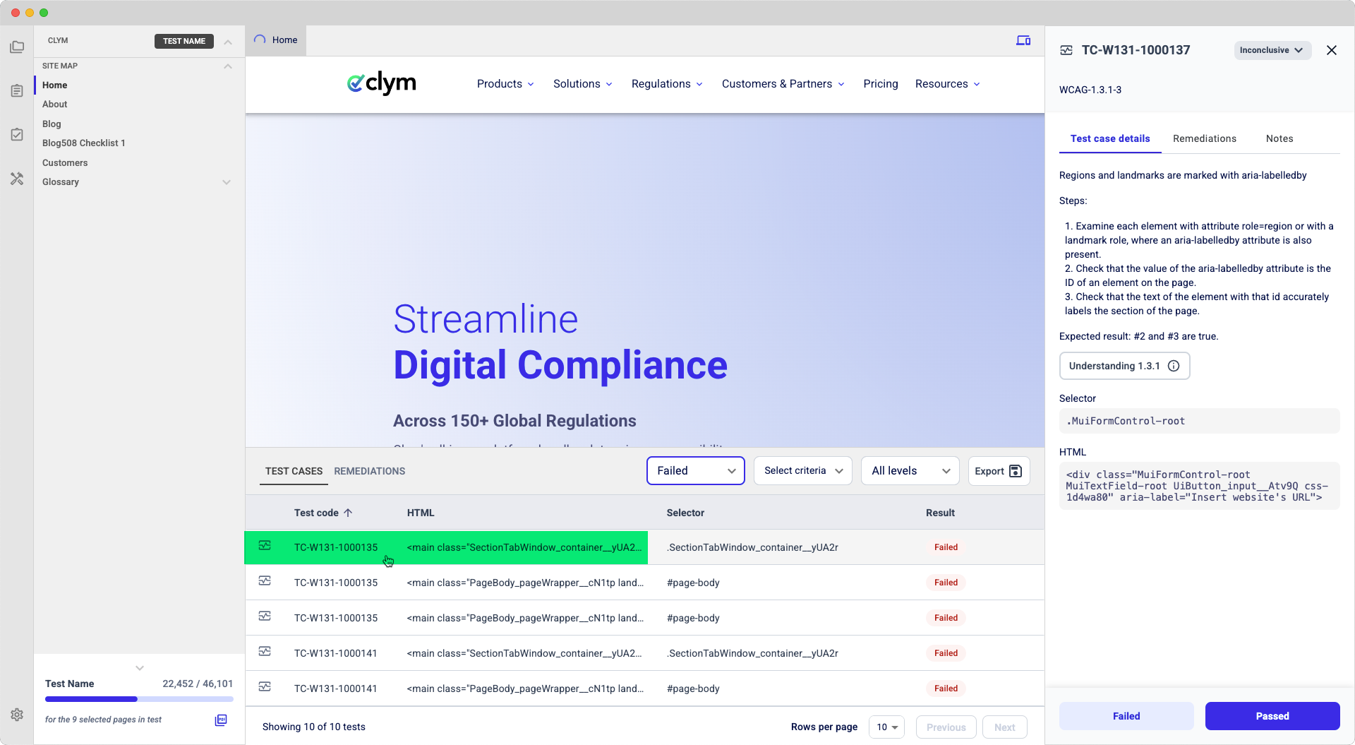The width and height of the screenshot is (1355, 745).
Task: Click the report icon beside selected pages text
Action: coord(221,720)
